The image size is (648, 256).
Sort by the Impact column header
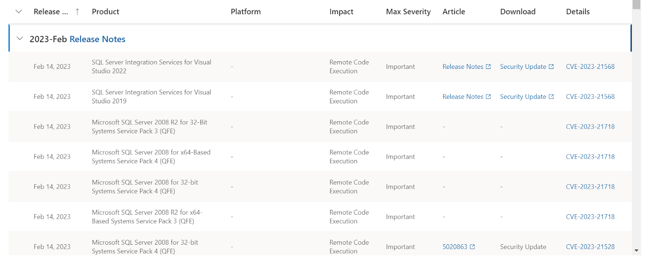341,12
